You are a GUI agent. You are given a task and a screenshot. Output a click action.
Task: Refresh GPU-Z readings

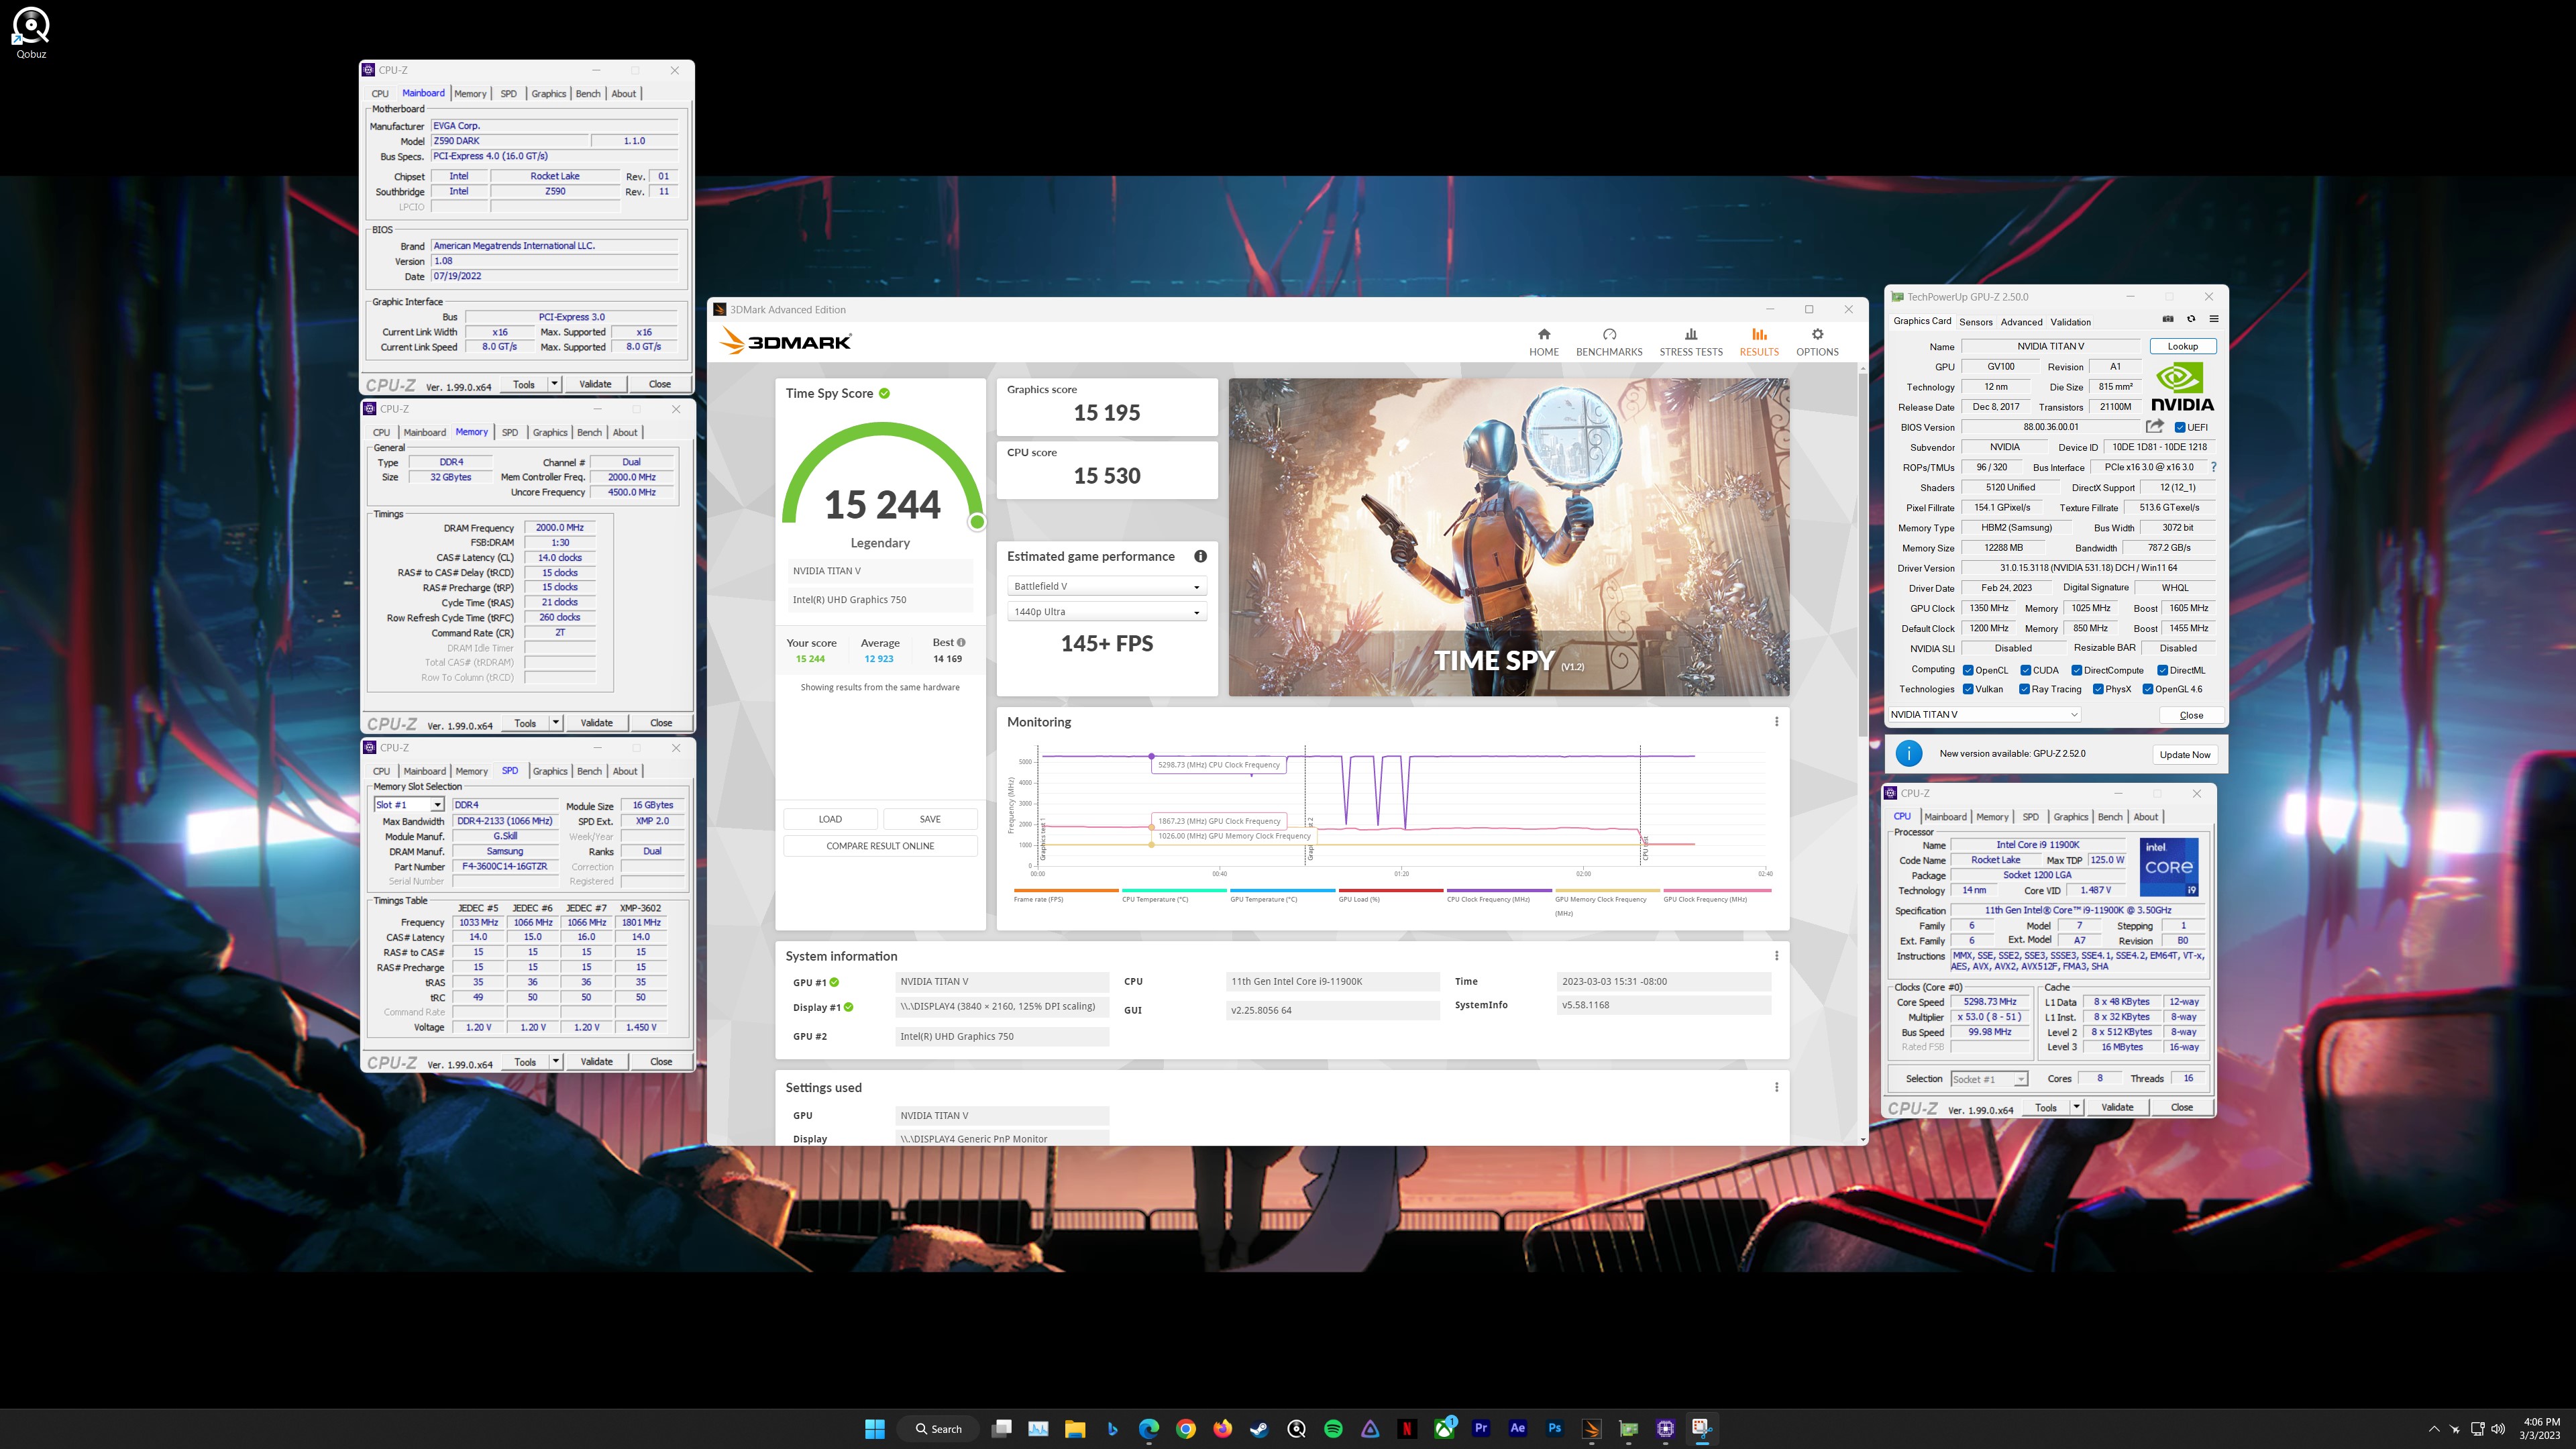[2191, 319]
